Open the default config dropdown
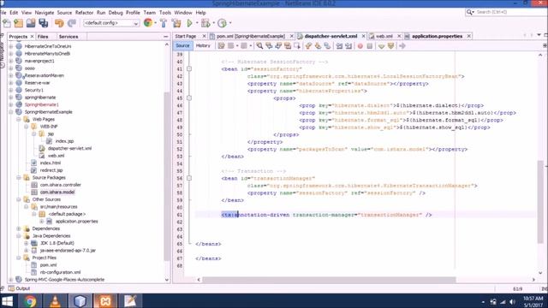Viewport: 548px width, 308px height. coord(111,23)
